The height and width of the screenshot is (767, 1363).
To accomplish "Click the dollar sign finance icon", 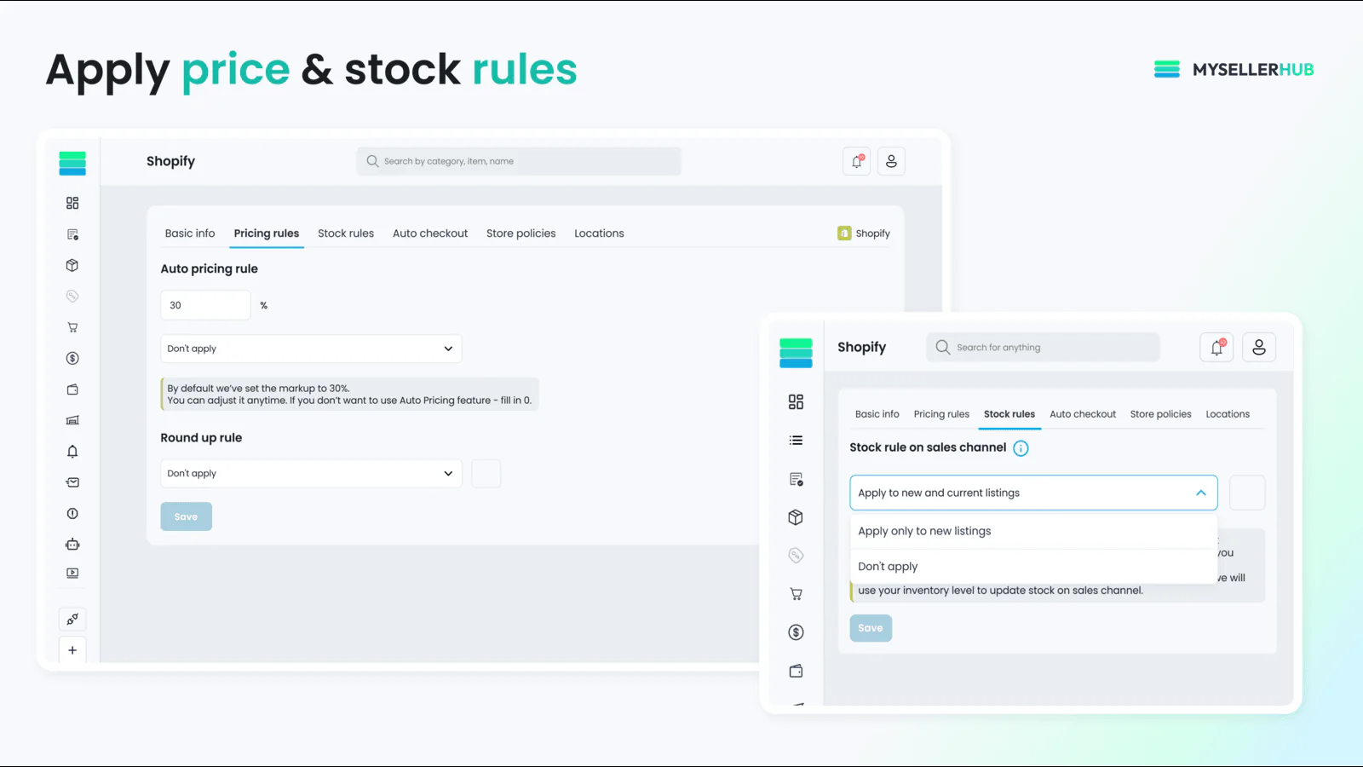I will (72, 358).
